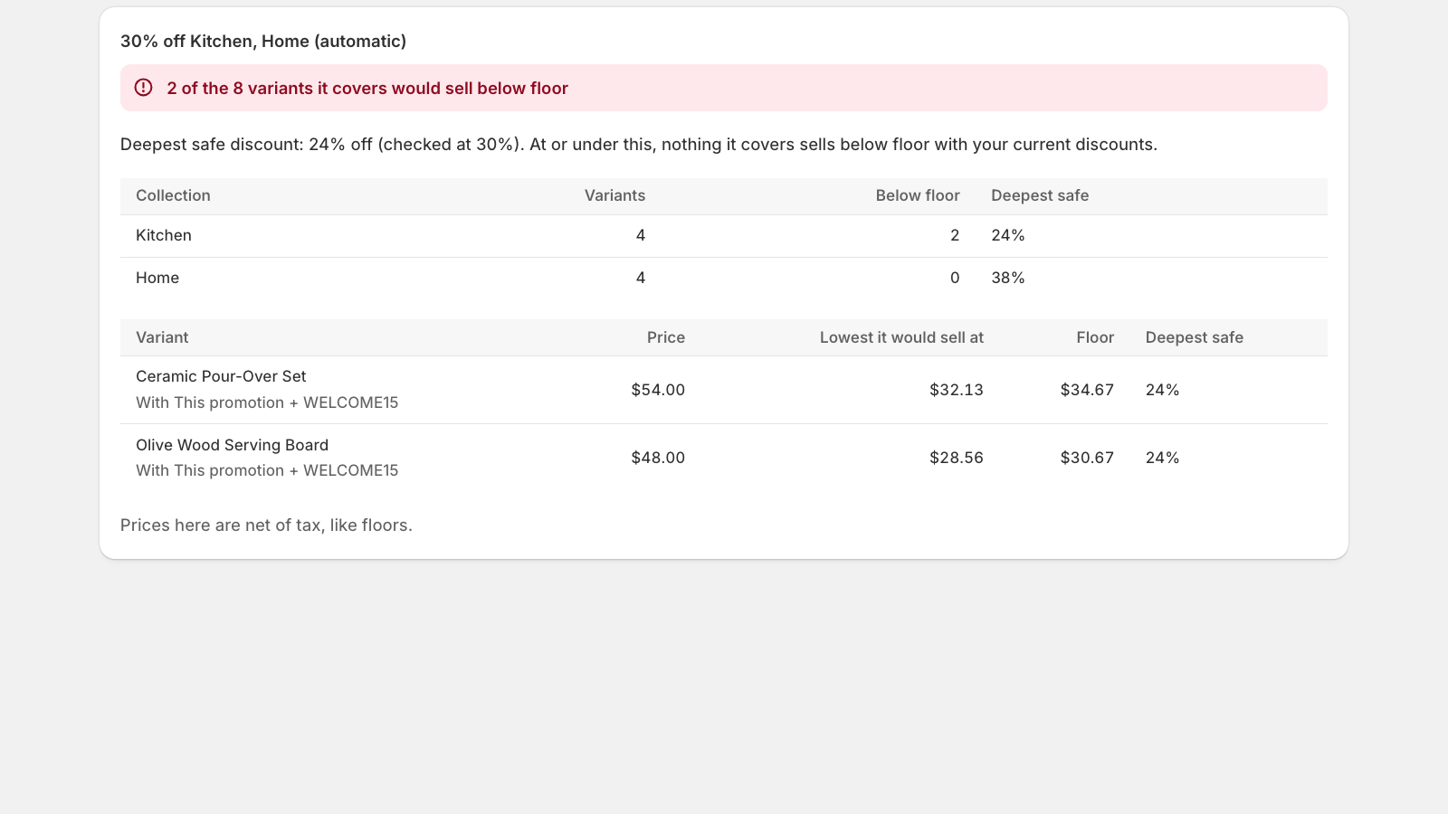Click the below-floor count '2' for Kitchen

click(x=955, y=235)
